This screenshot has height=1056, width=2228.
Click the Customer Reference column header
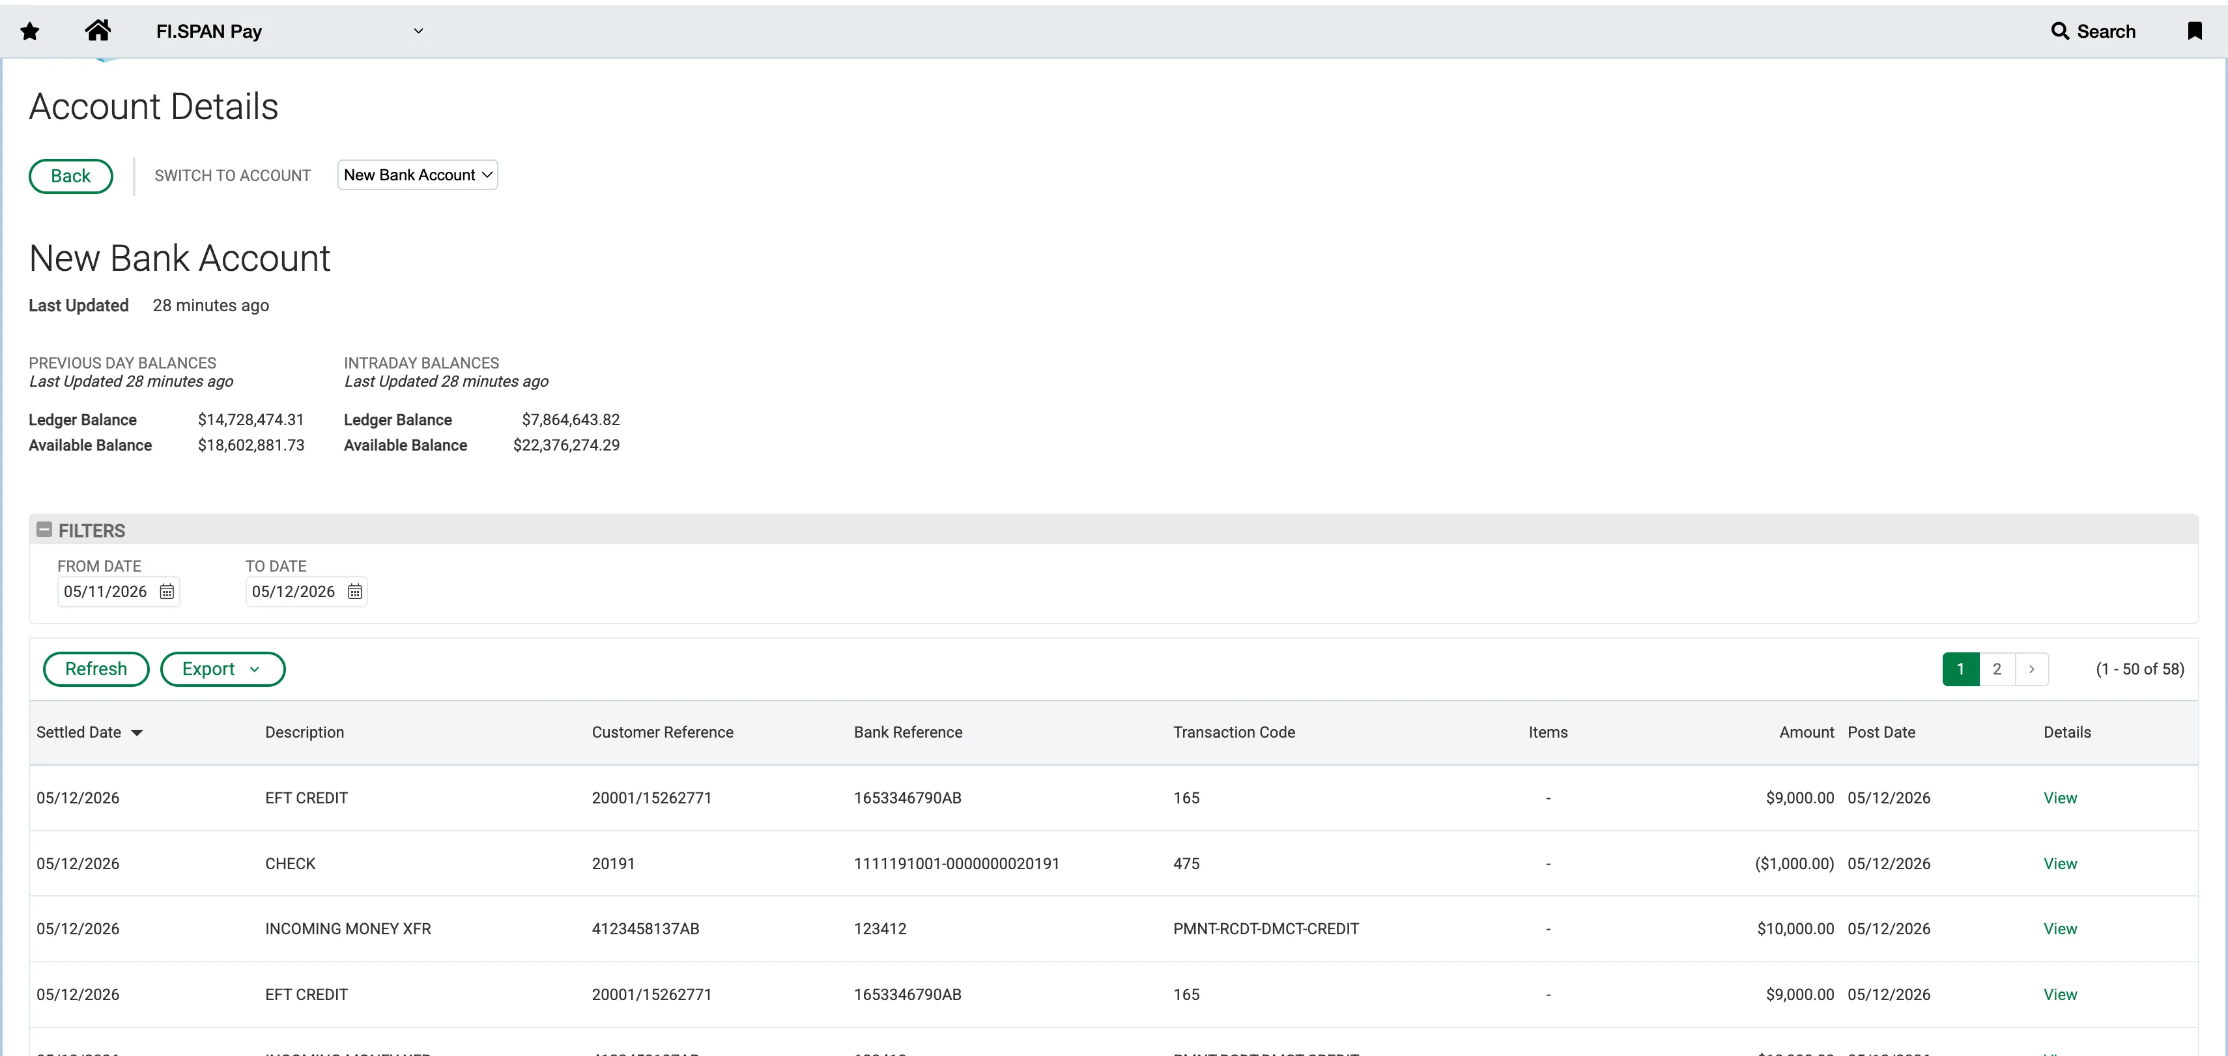point(663,733)
